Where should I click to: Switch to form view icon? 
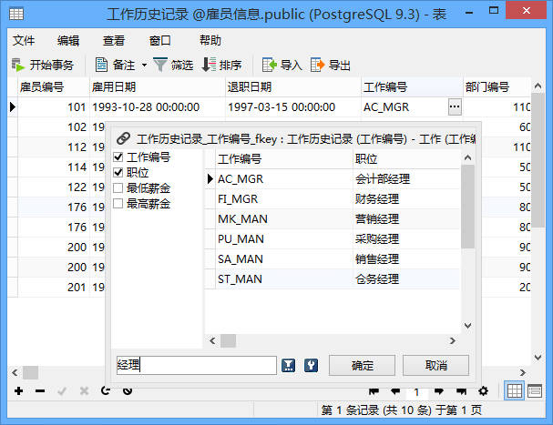point(535,390)
